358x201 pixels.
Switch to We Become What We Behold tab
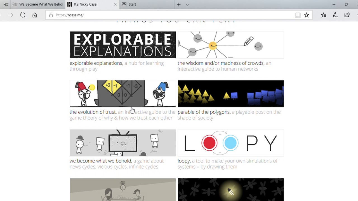tap(37, 4)
